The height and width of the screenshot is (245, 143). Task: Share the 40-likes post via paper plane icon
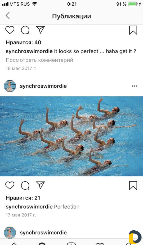click(41, 30)
